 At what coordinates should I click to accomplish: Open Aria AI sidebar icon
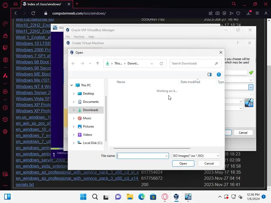click(5, 76)
